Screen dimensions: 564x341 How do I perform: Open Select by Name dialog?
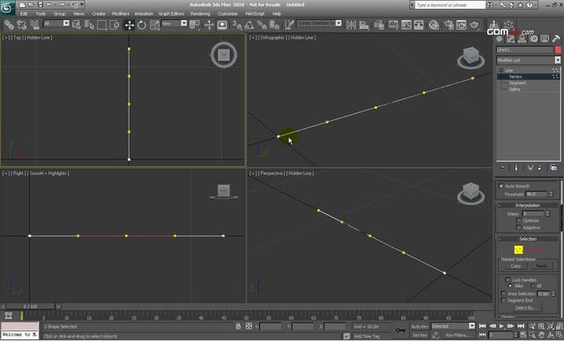click(x=89, y=25)
